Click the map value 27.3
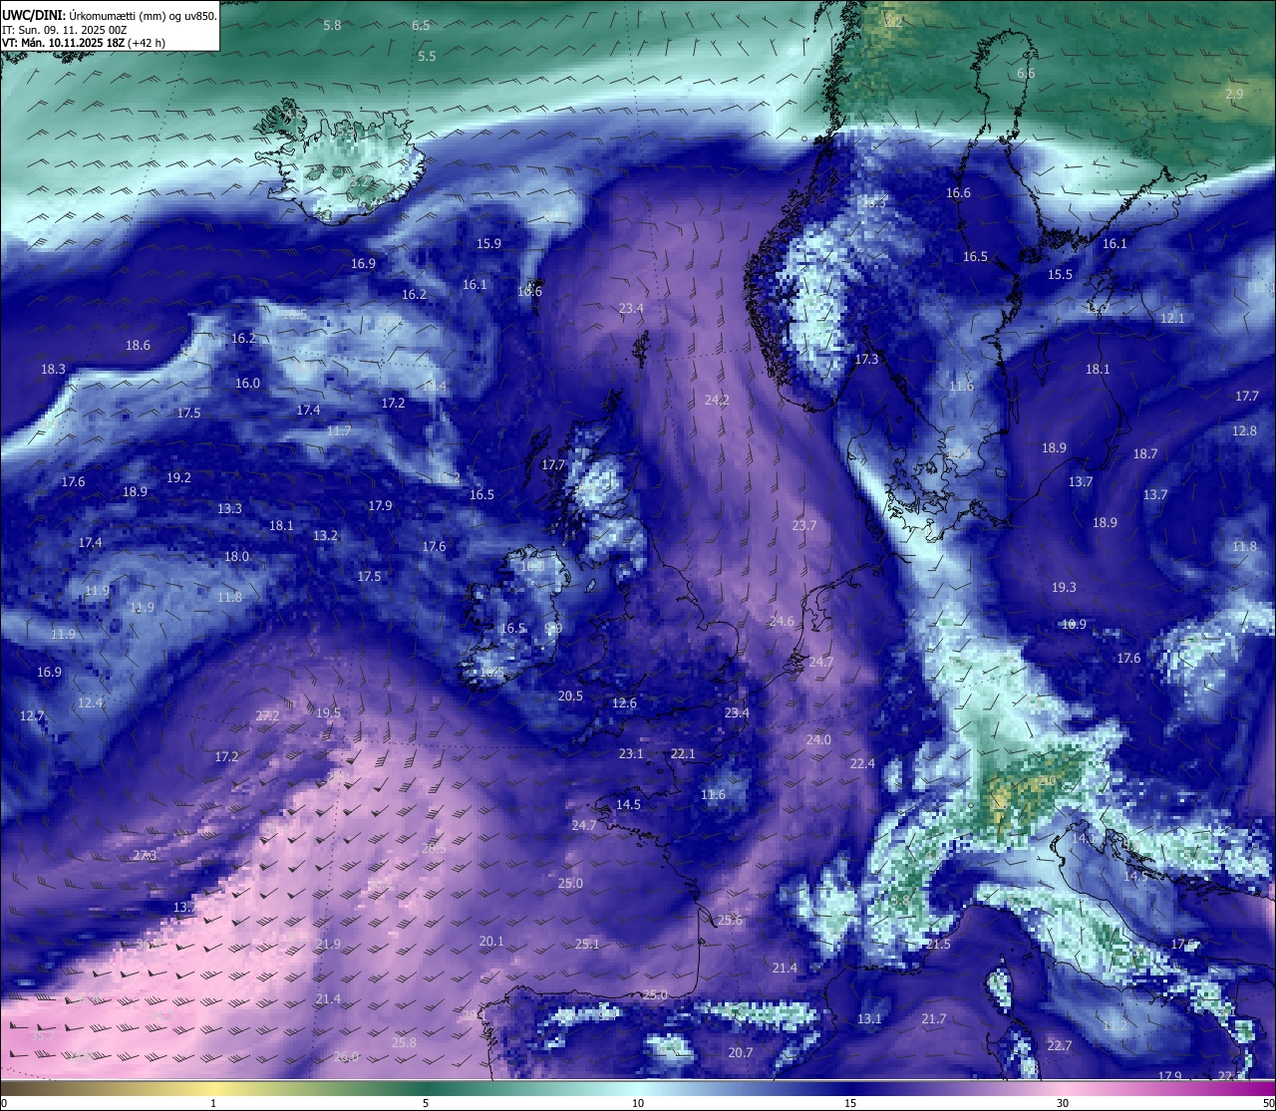Image resolution: width=1276 pixels, height=1111 pixels. [145, 856]
